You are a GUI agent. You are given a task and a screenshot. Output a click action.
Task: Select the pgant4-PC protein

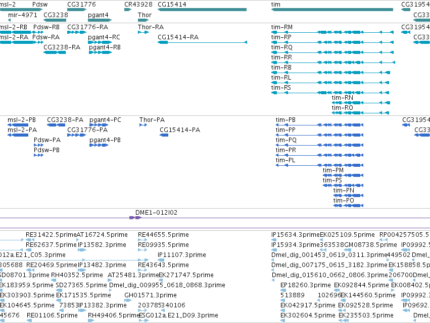(99, 125)
